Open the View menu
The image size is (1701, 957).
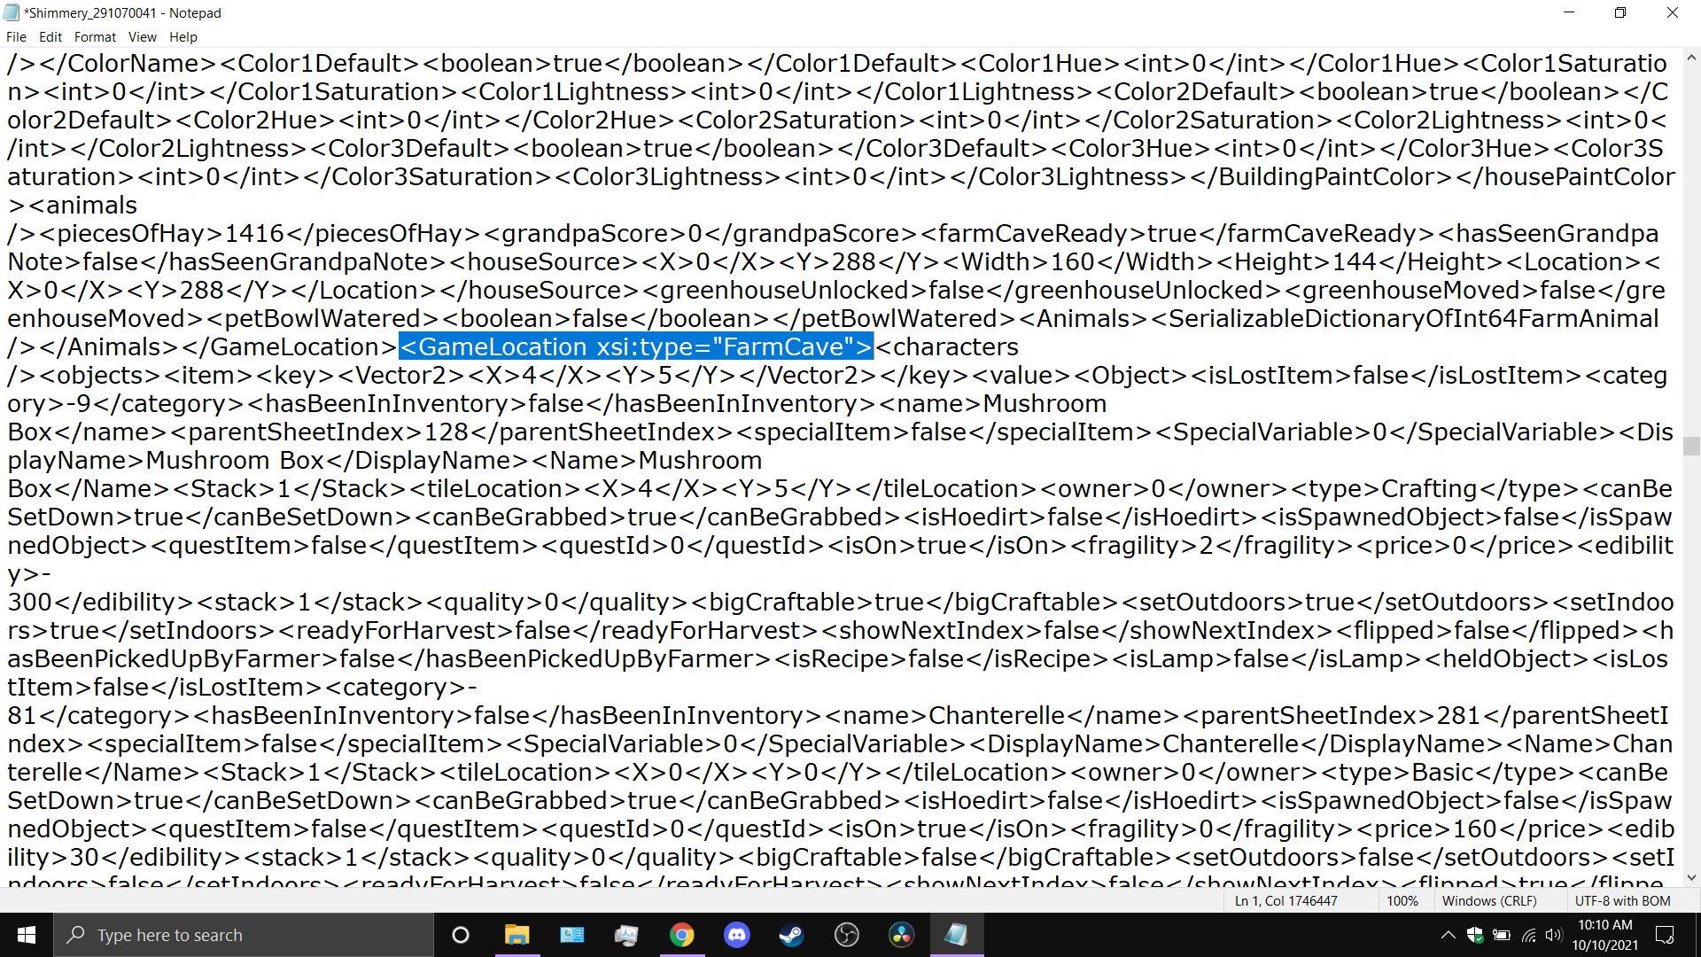142,37
